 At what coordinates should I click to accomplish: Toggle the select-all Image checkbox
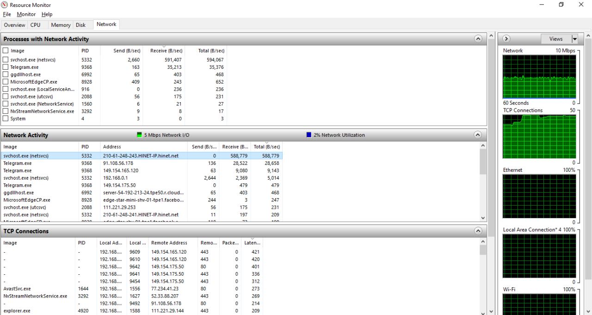click(x=6, y=50)
